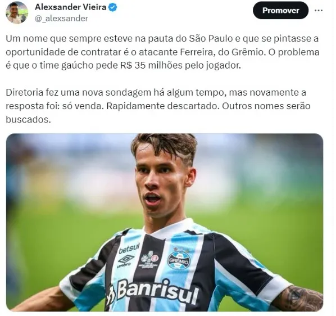Click the Banrisul sponsor logo
336x316 pixels.
tap(153, 292)
